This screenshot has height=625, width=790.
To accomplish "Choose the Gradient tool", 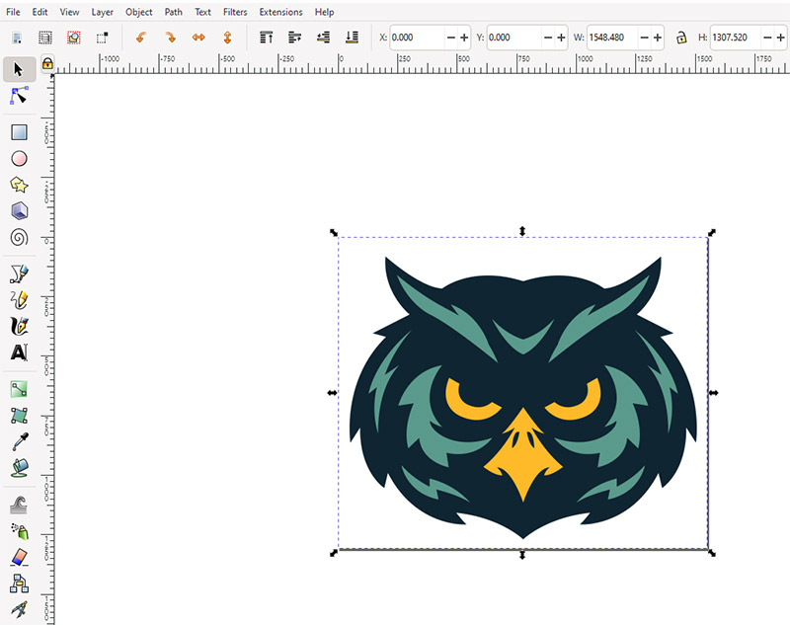I will tap(19, 389).
